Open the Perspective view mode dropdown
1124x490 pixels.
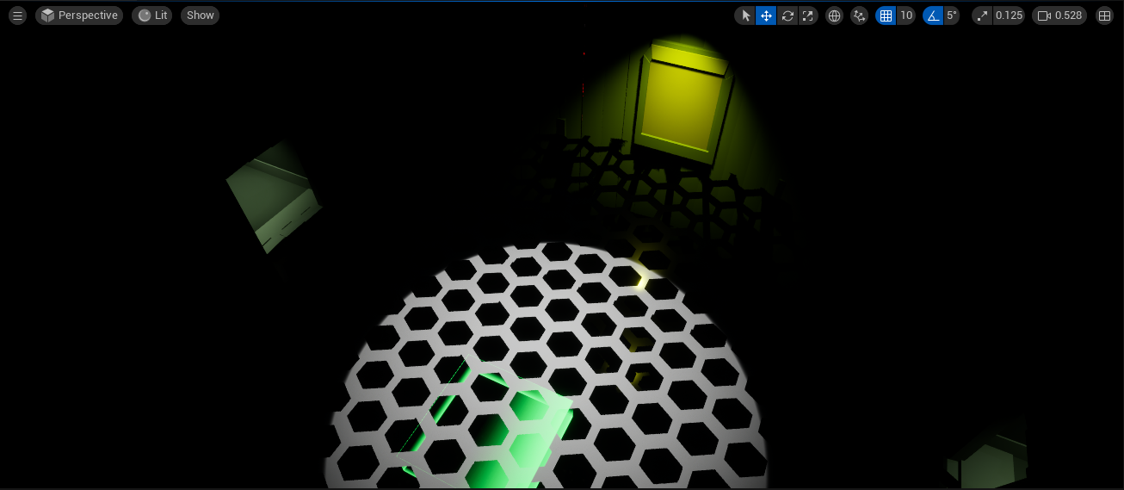point(79,16)
